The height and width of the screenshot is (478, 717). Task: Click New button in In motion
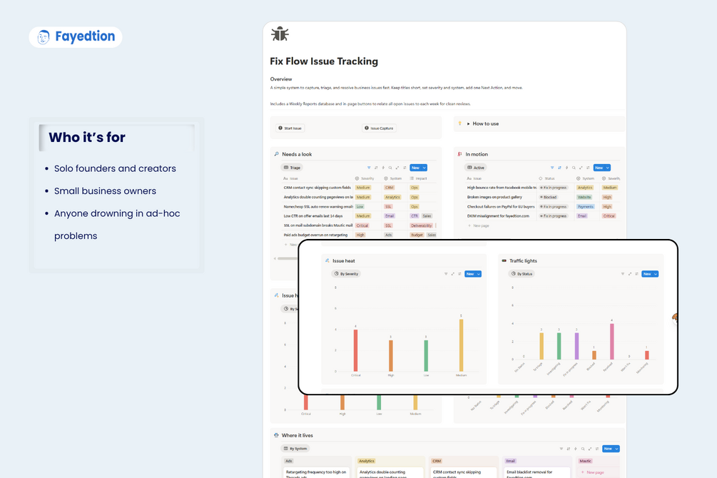point(599,168)
